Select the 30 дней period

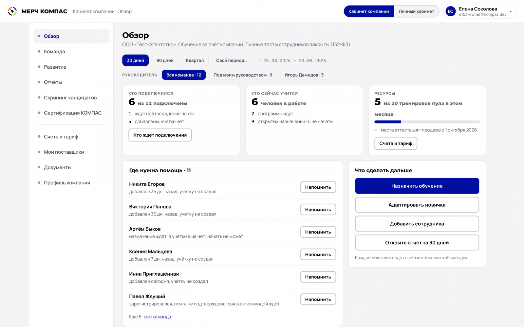(x=136, y=60)
